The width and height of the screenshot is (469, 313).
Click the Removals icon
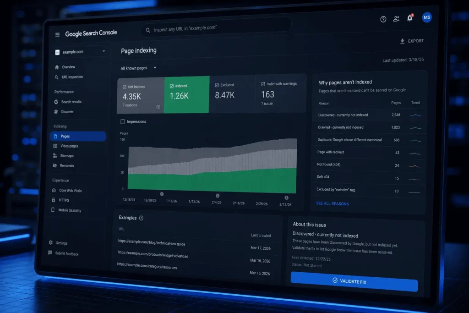(x=55, y=165)
